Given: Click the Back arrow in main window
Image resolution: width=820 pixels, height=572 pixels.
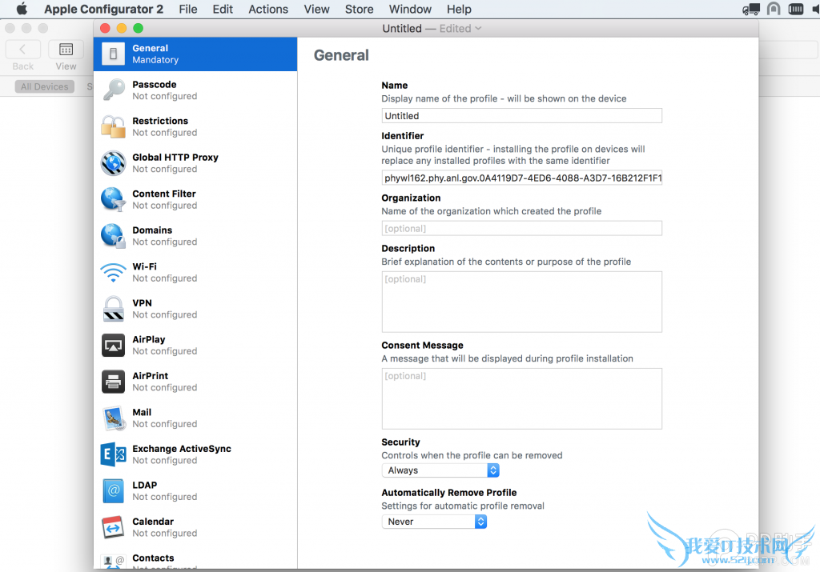Looking at the screenshot, I should (x=22, y=50).
